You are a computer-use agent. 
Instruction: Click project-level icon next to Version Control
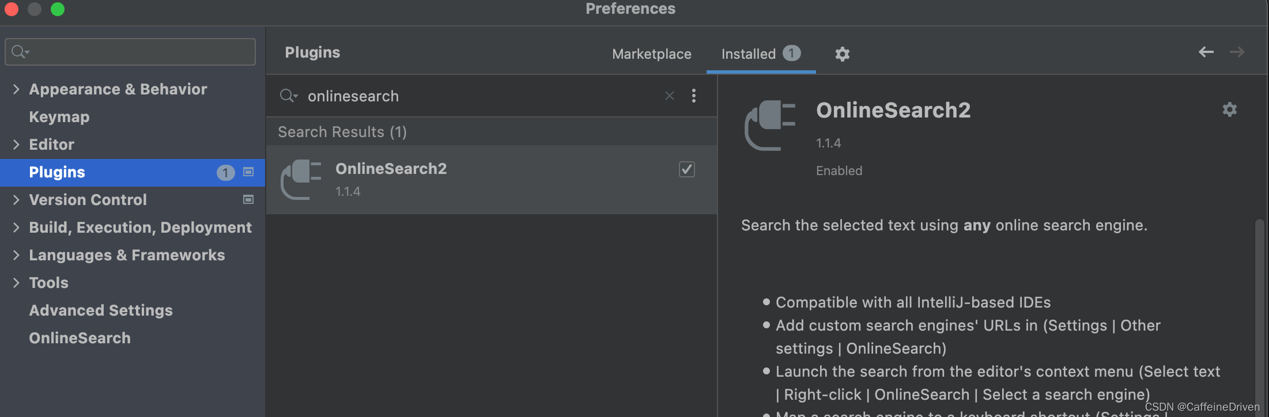[248, 199]
